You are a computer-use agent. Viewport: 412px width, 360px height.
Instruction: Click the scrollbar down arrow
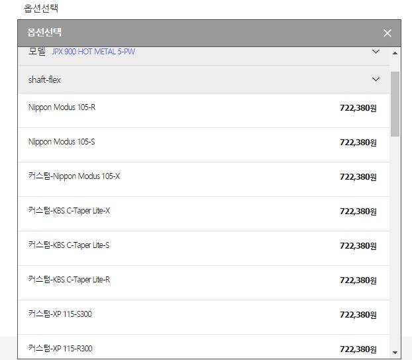tap(395, 353)
